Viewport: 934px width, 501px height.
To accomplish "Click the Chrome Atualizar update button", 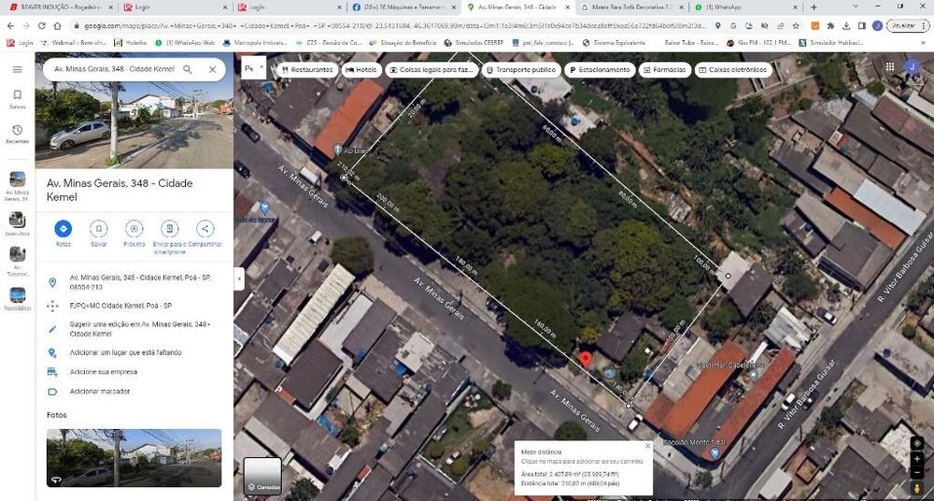I will (909, 25).
